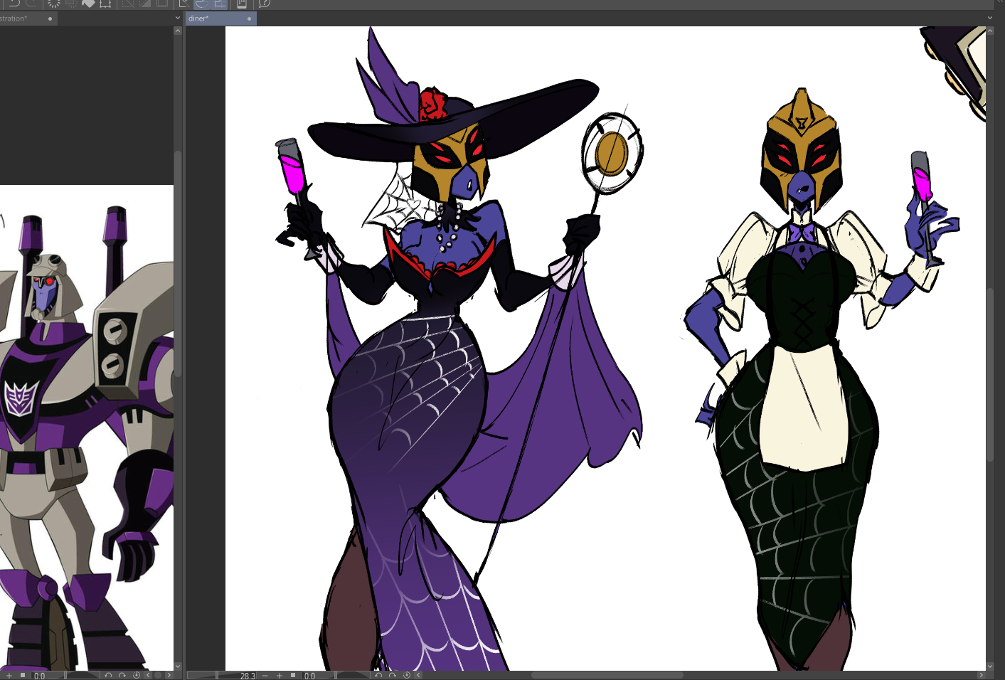This screenshot has width=1005, height=680.
Task: Click the fit-to-screen button for diner canvas
Action: pos(293,675)
